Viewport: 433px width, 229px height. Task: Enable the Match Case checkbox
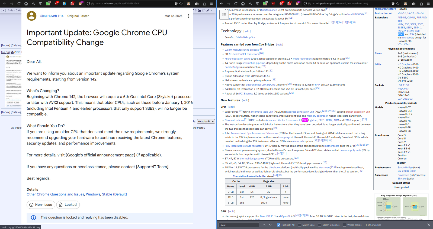[300, 225]
